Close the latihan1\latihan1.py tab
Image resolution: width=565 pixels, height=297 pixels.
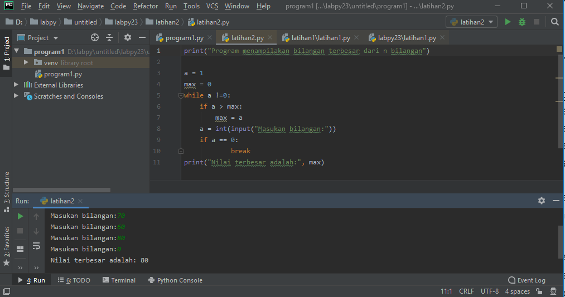(356, 37)
